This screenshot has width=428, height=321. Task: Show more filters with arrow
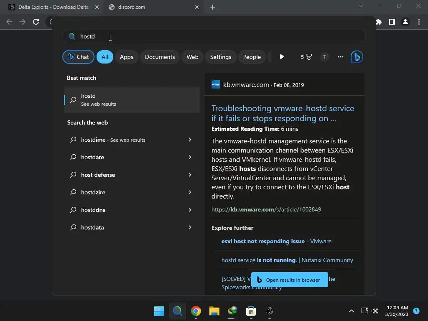[x=282, y=57]
